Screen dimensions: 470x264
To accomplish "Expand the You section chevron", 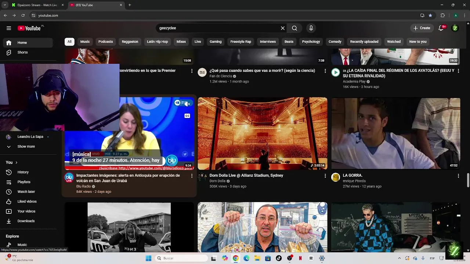I will point(16,162).
